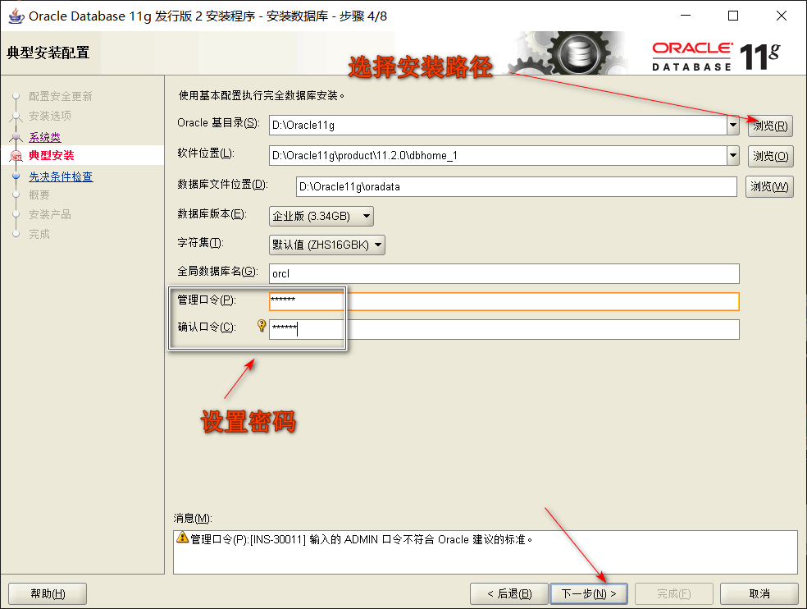Screen dimensions: 807x609
Task: Click the warning icon in message box
Action: point(182,538)
